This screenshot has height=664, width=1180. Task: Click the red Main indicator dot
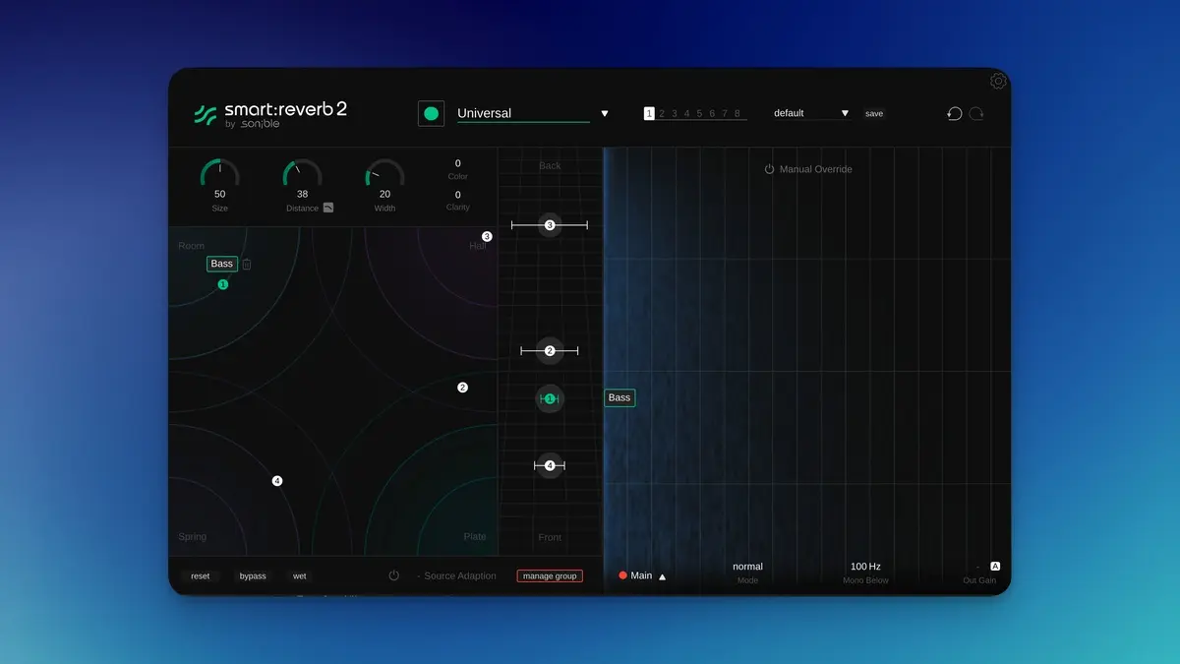coord(622,575)
